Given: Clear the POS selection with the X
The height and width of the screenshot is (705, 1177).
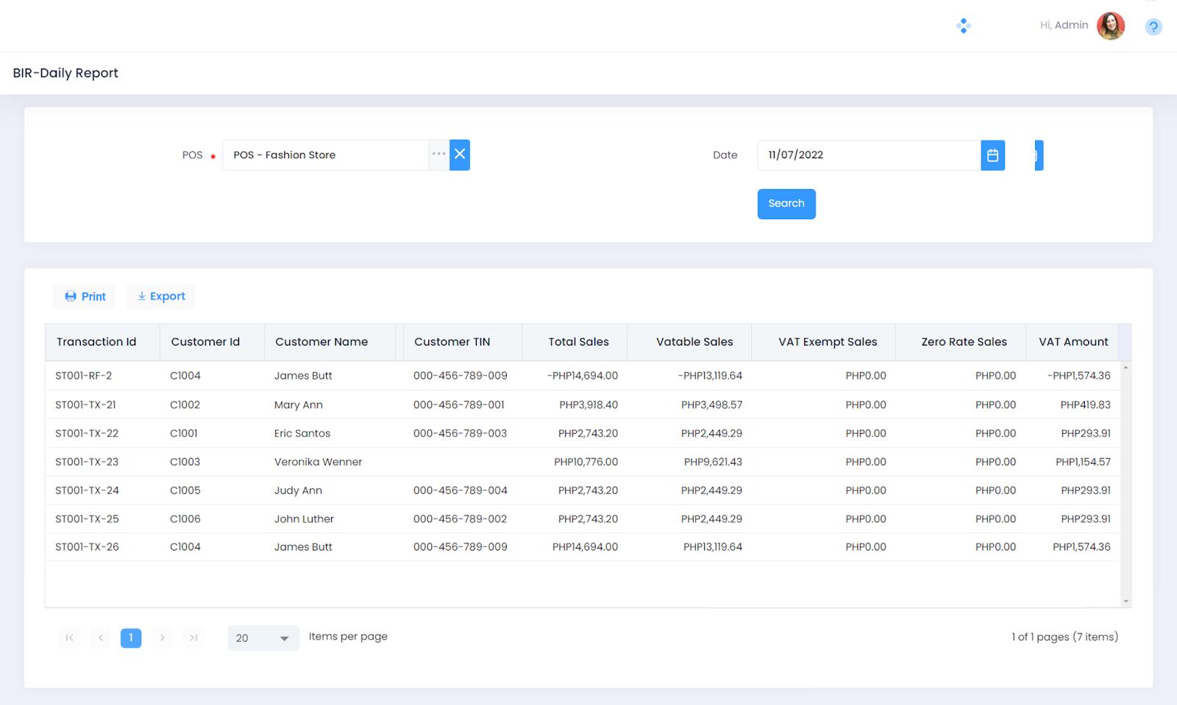Looking at the screenshot, I should click(460, 154).
